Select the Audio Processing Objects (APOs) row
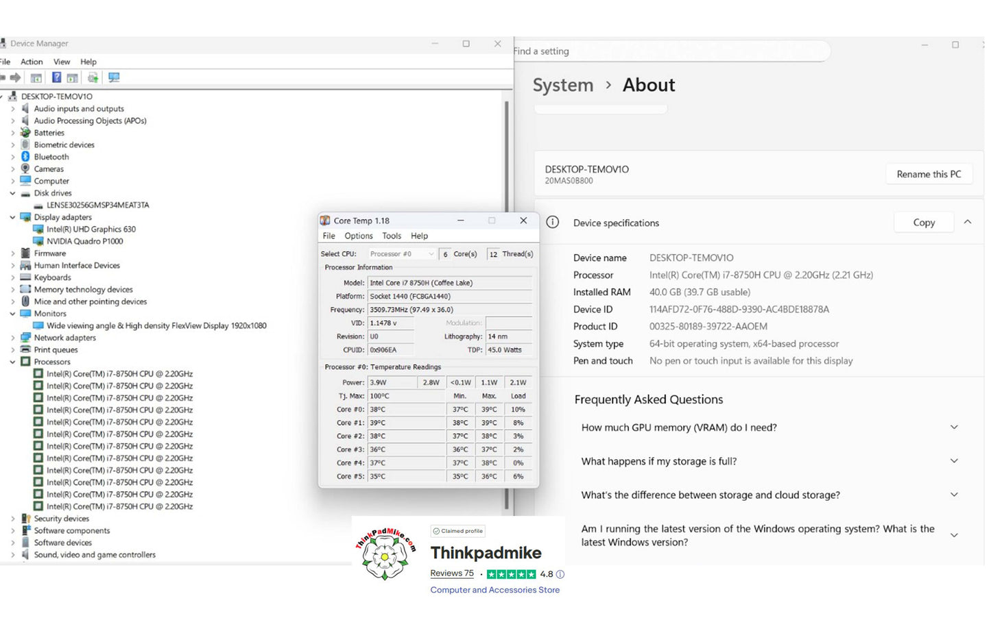Viewport: 991px width, 622px height. (91, 121)
